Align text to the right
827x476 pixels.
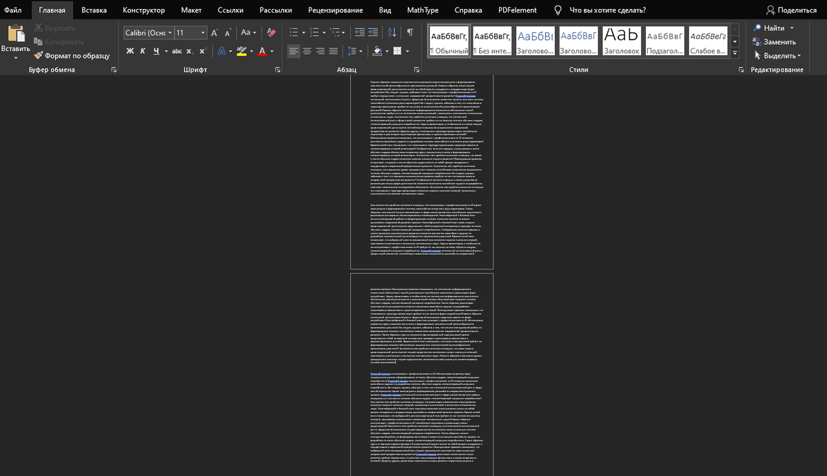(320, 51)
